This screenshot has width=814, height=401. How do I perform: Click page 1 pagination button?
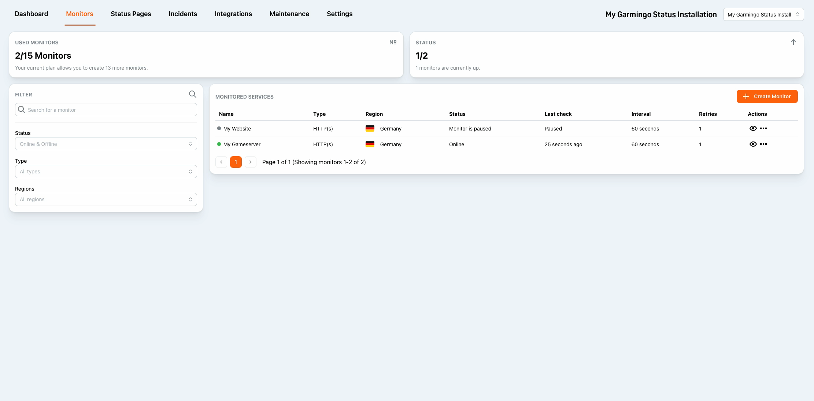[x=236, y=162]
